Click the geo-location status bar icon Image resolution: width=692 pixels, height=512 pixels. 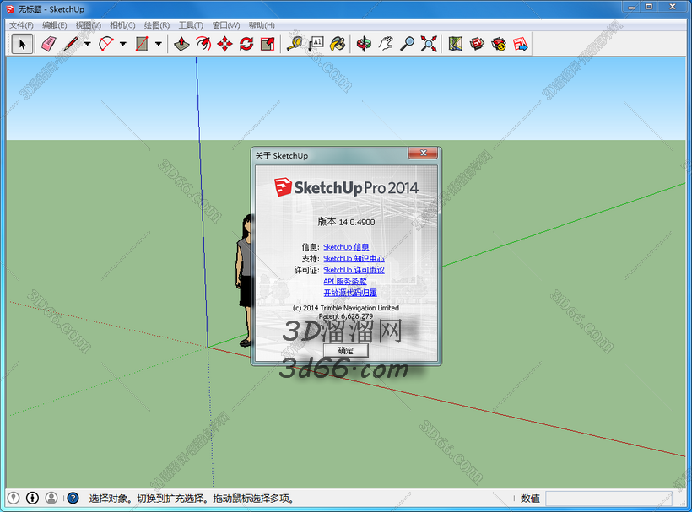pos(14,498)
